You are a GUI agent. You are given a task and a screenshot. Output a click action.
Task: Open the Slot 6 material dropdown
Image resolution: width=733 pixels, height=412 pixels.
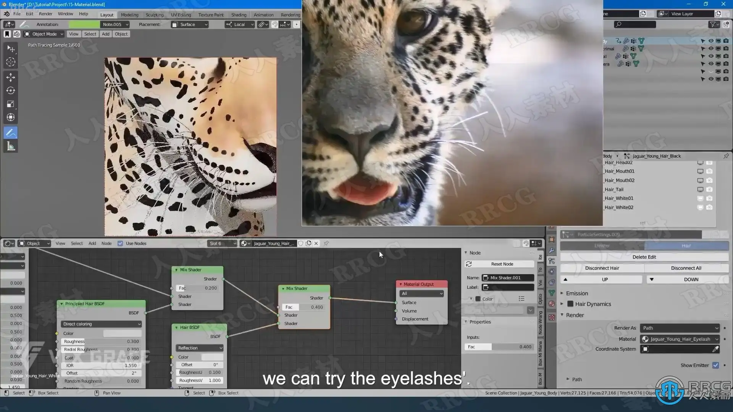click(222, 243)
